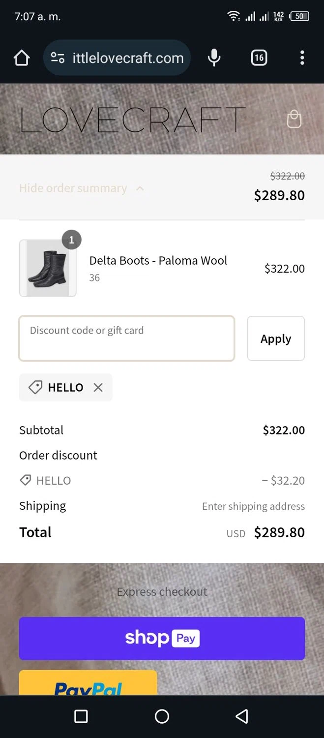
Task: Pay with Shop Pay button
Action: tap(162, 638)
